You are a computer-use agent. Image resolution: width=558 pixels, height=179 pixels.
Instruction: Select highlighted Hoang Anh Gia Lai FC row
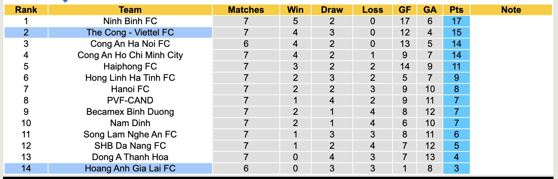coord(130,168)
